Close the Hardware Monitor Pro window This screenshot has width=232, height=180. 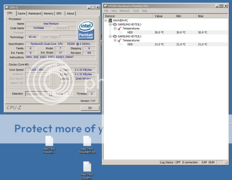tap(226, 6)
